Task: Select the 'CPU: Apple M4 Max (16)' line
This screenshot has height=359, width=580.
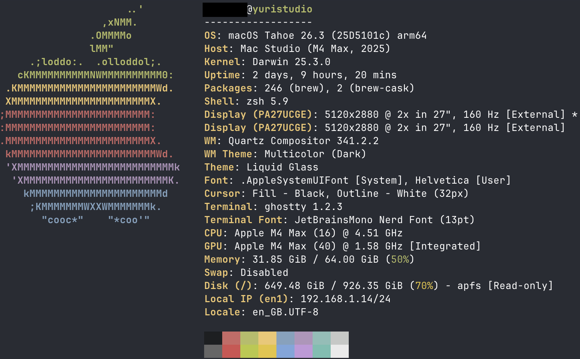Action: point(304,233)
